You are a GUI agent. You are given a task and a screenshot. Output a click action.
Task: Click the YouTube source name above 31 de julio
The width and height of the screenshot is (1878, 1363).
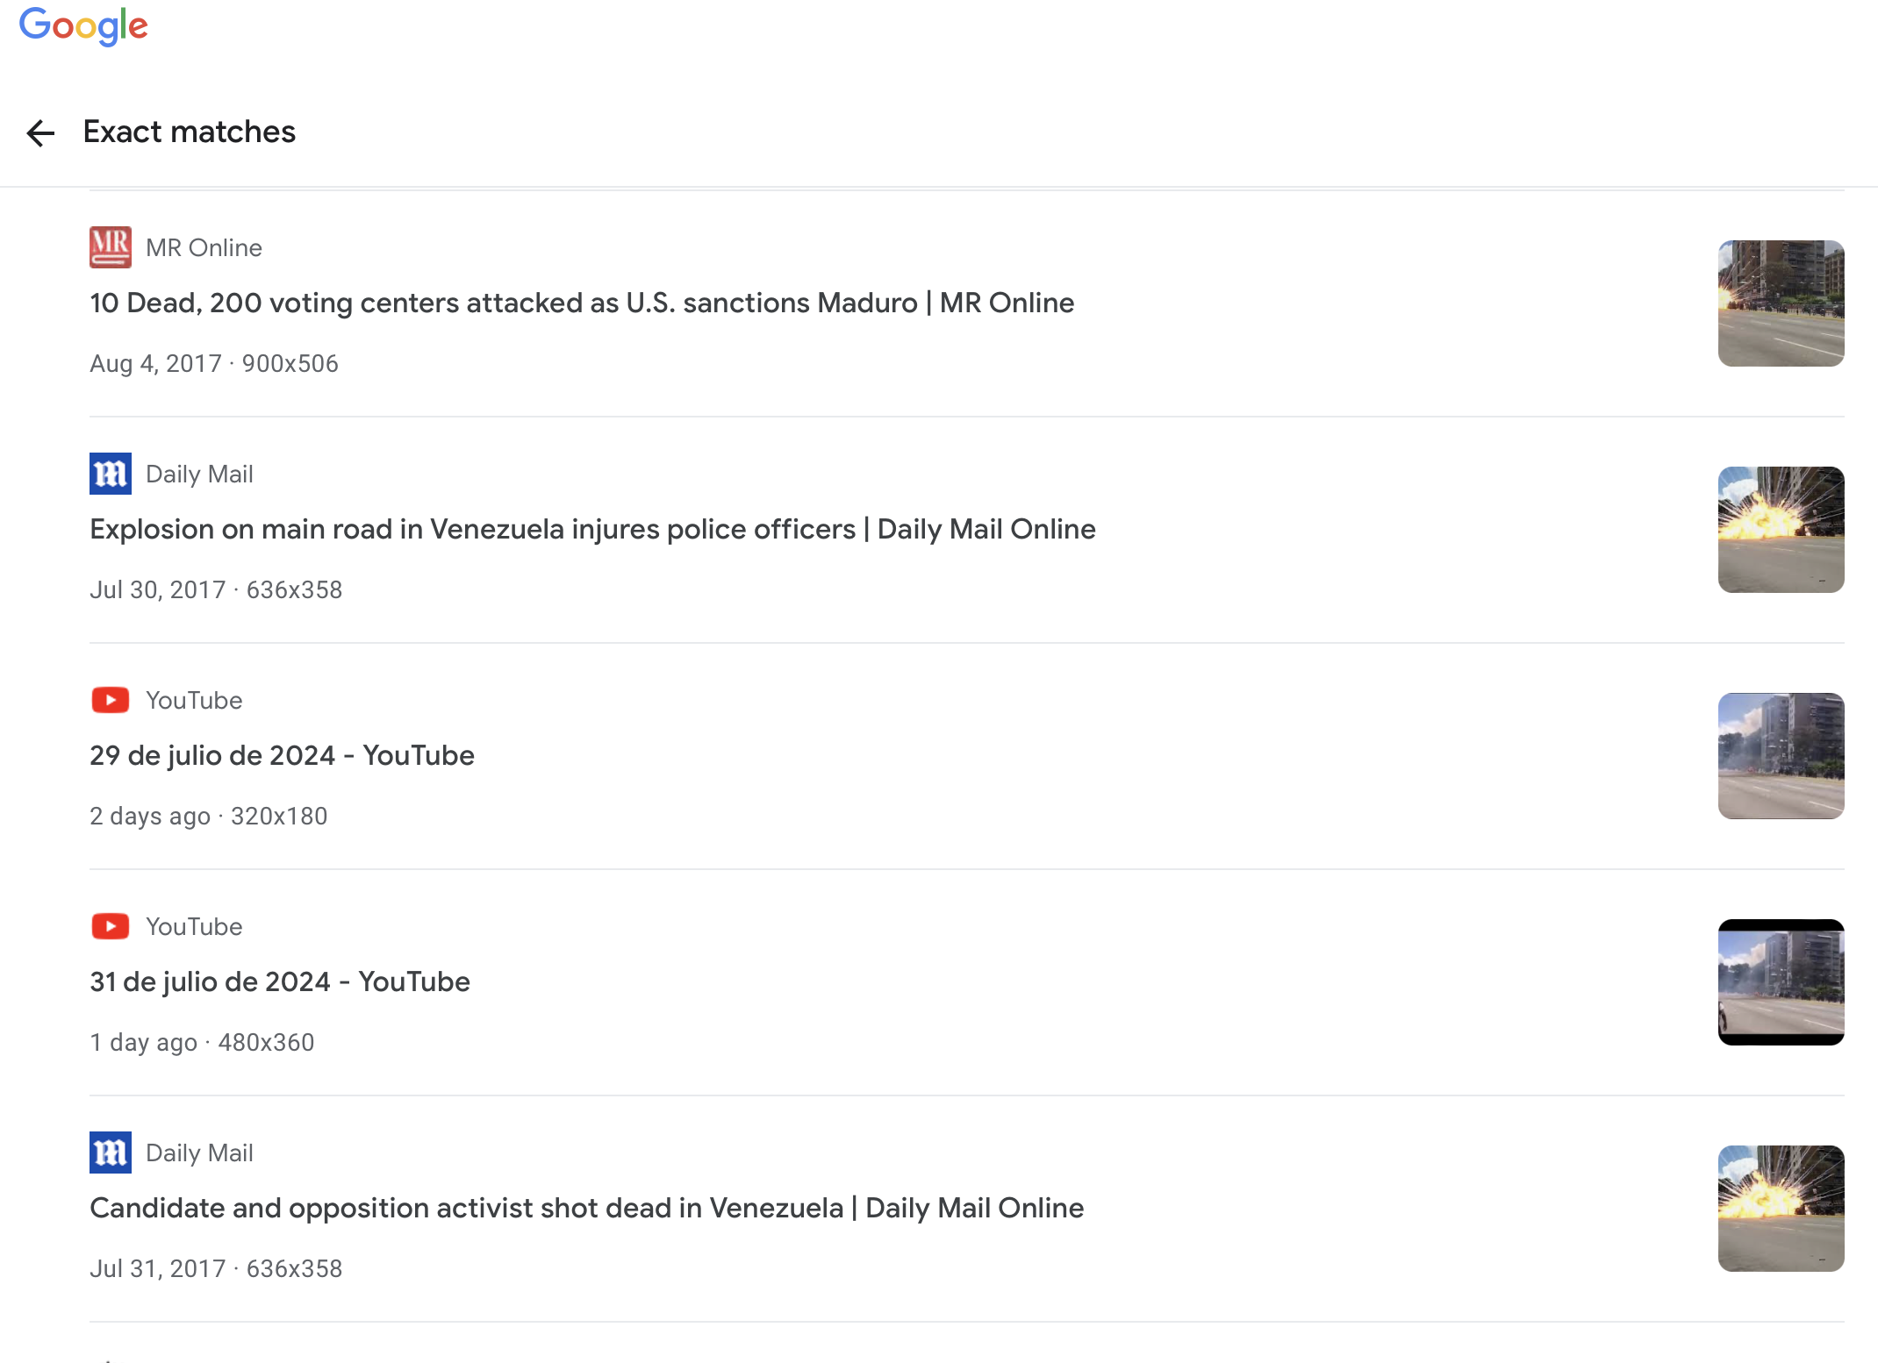(194, 927)
